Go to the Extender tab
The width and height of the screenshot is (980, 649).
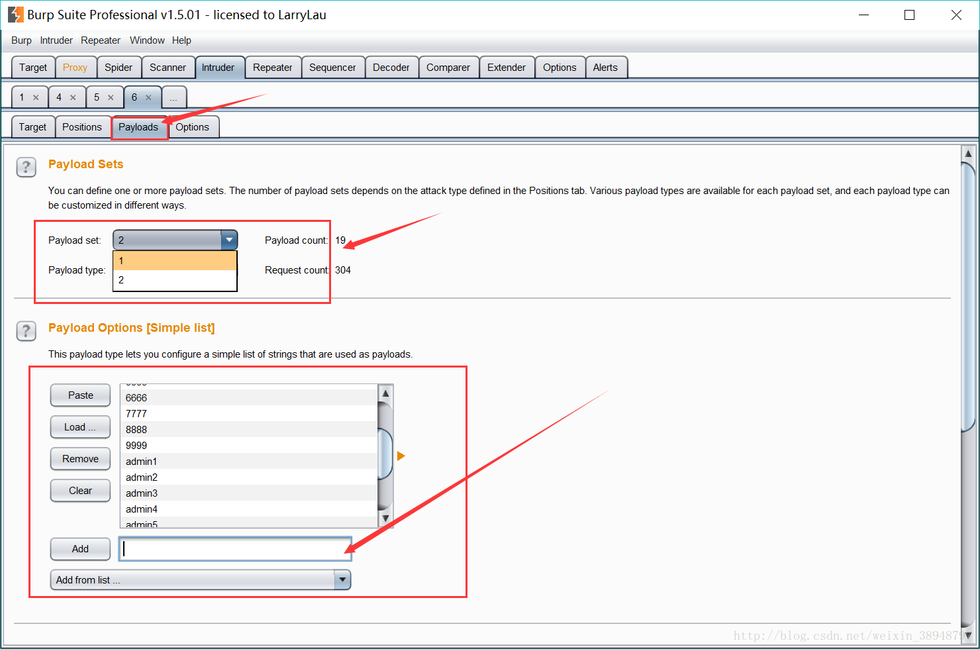(507, 68)
